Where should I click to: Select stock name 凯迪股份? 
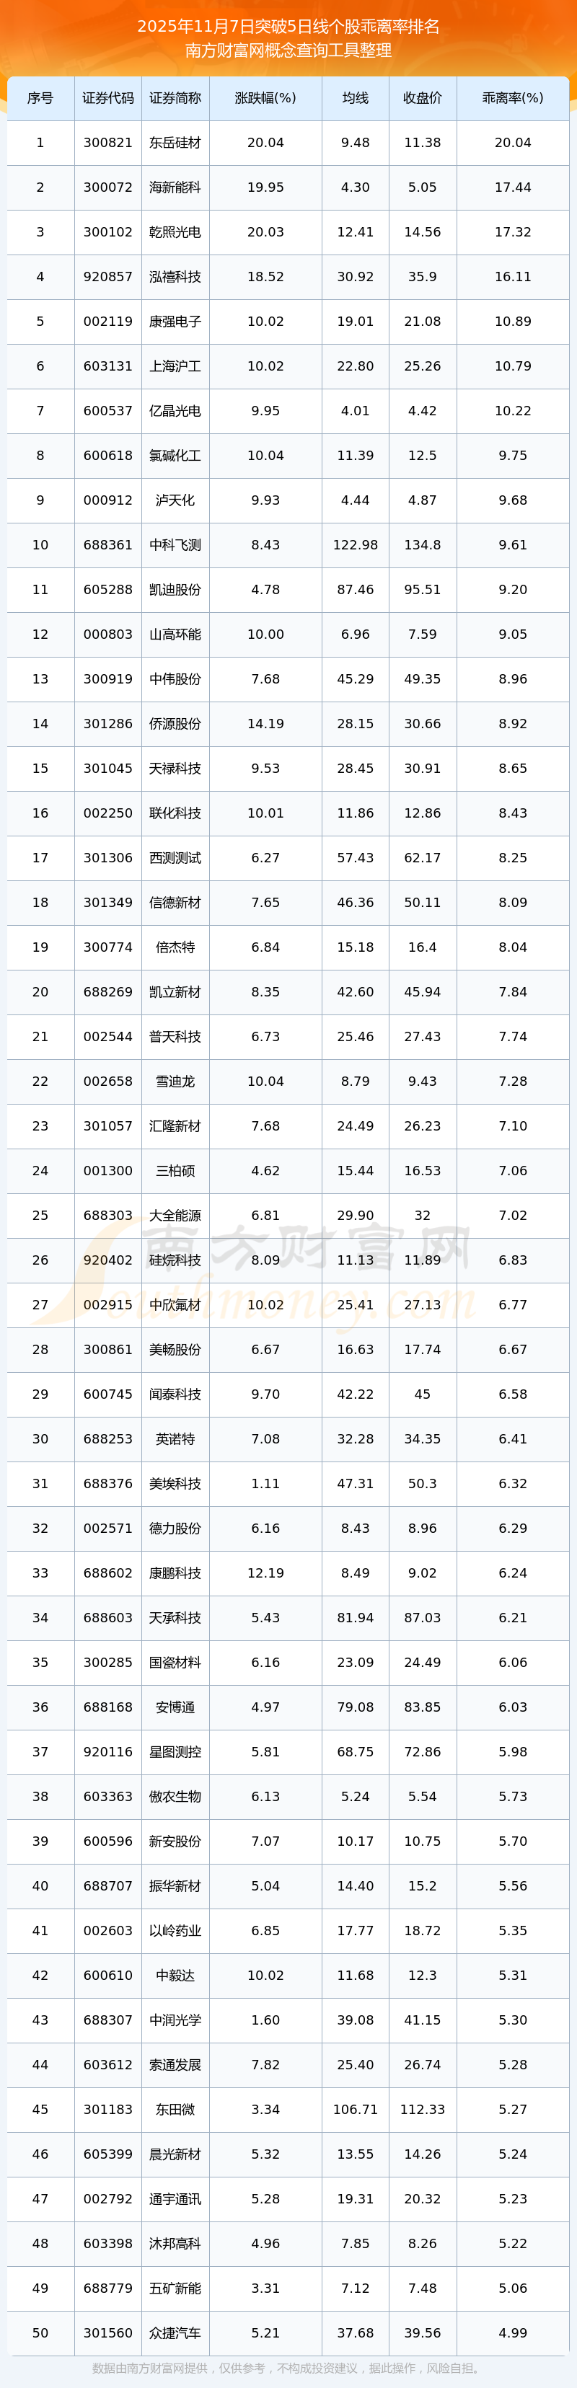[x=175, y=590]
